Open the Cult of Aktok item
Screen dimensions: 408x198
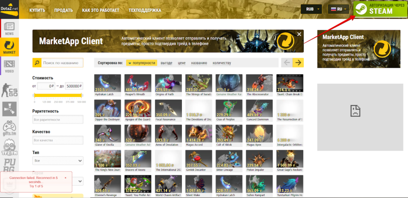tap(229, 136)
